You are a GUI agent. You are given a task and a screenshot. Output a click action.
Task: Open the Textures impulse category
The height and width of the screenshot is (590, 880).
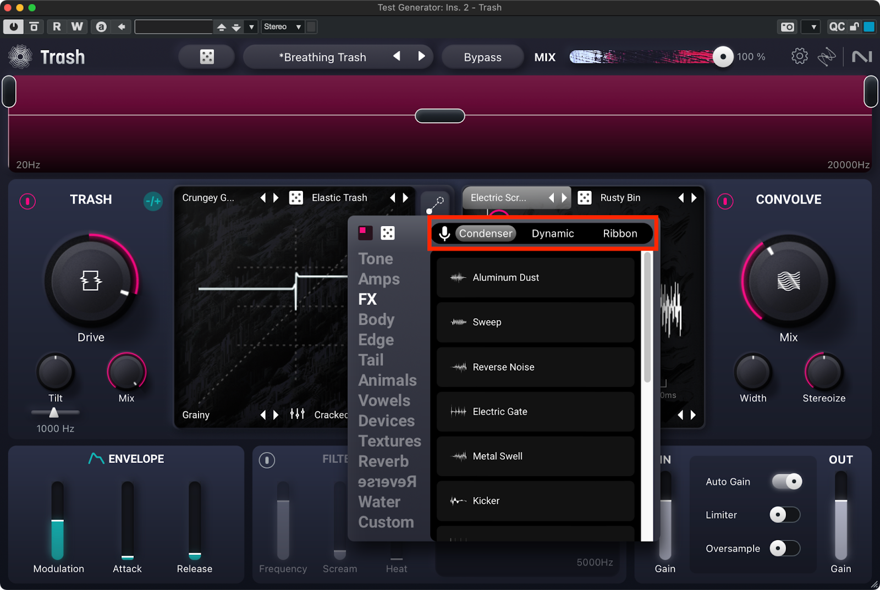pyautogui.click(x=389, y=441)
